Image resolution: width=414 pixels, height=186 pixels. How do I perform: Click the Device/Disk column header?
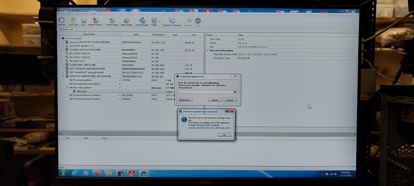coord(89,34)
